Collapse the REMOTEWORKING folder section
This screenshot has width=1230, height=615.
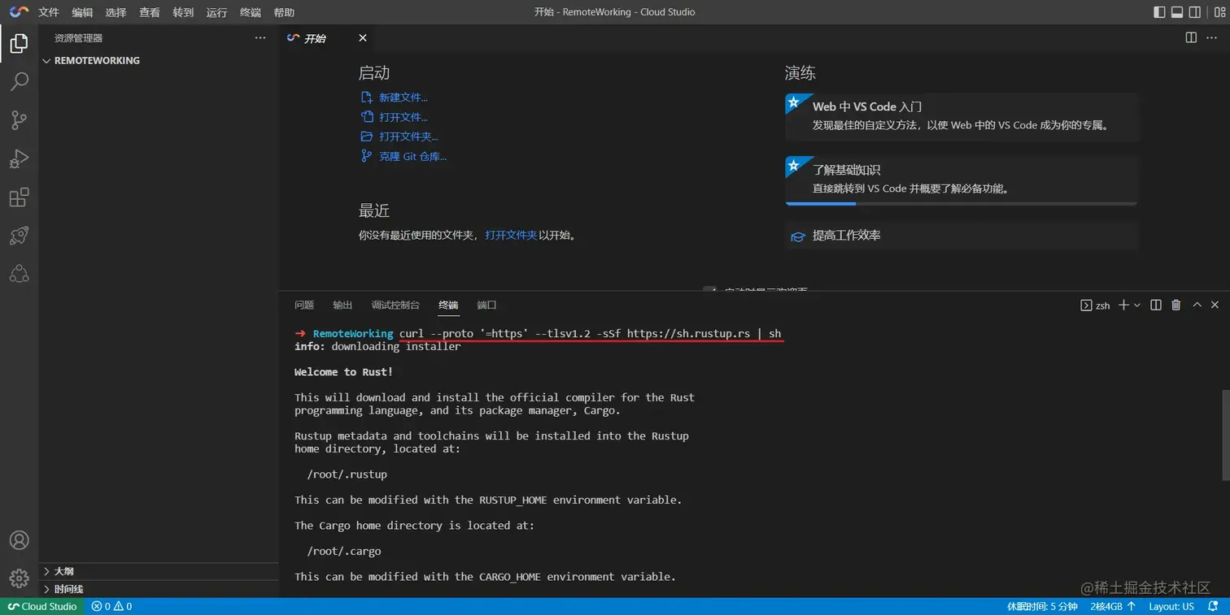pyautogui.click(x=159, y=60)
